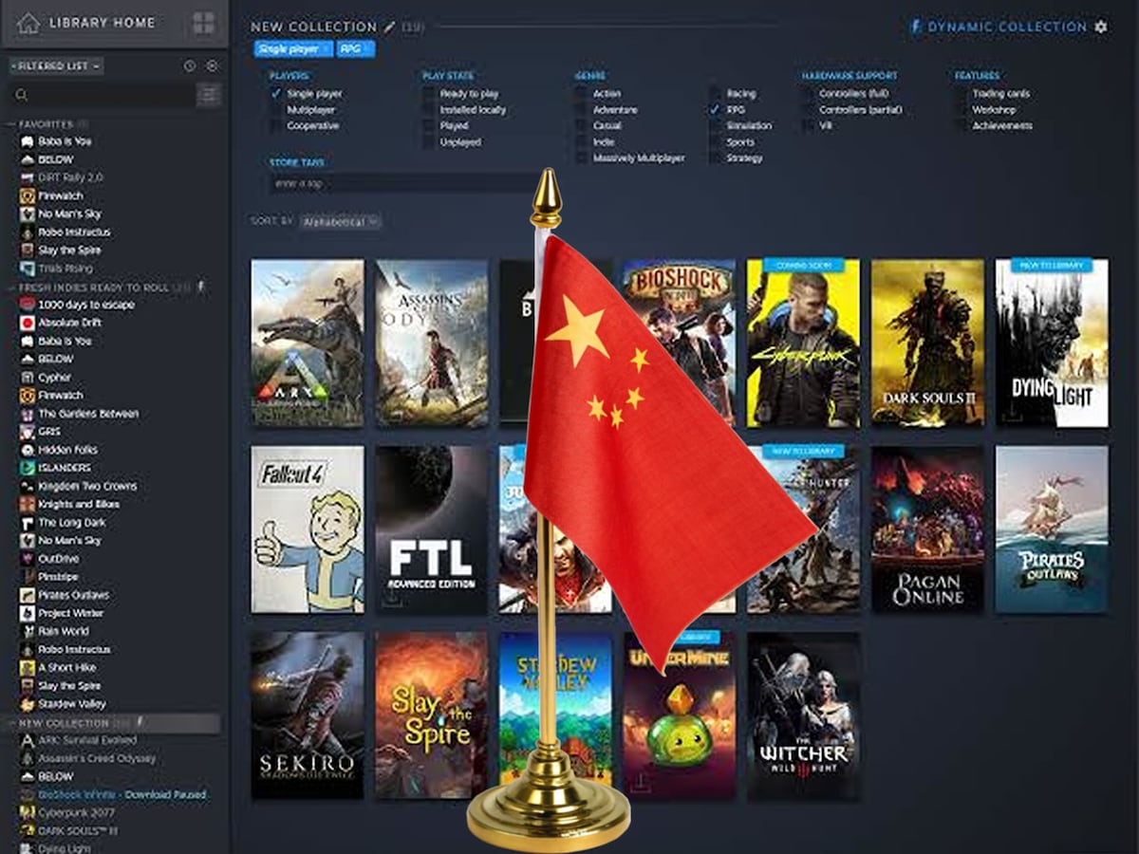Check the Installed locally filter
The image size is (1139, 854).
point(429,110)
